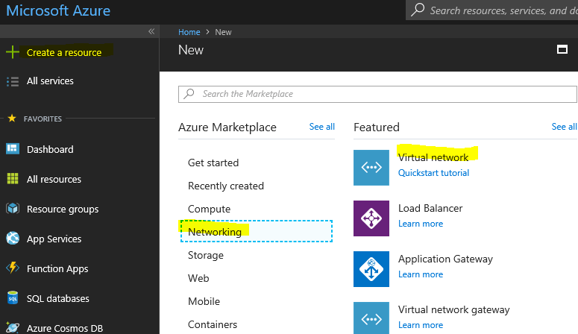Screen dimensions: 578x334
Task: Click the SQL databases icon
Action: 13,298
